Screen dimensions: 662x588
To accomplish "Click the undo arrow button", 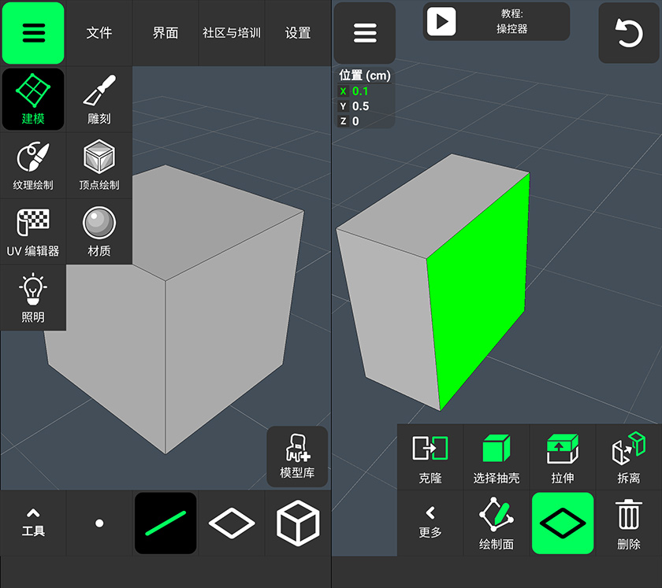I will click(x=629, y=33).
